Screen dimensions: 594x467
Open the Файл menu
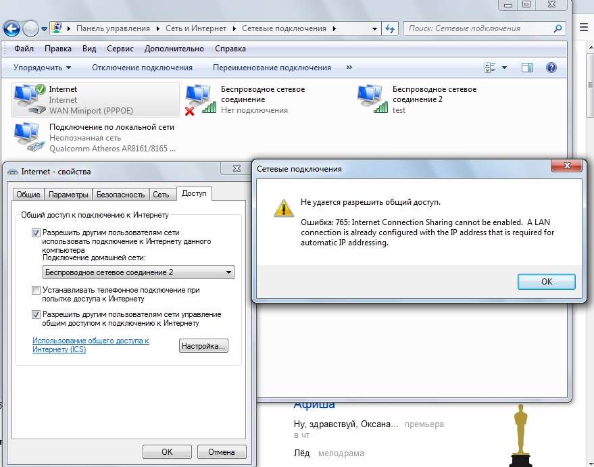(x=24, y=49)
